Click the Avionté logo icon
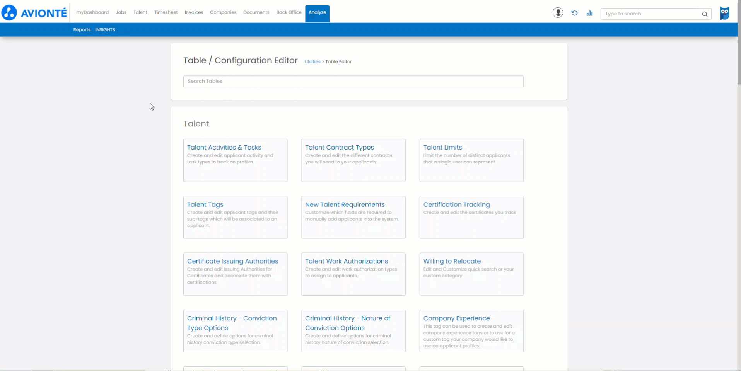The width and height of the screenshot is (741, 371). (x=9, y=13)
